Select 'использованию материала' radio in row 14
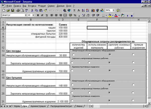The image size is (151, 109). [89, 54]
